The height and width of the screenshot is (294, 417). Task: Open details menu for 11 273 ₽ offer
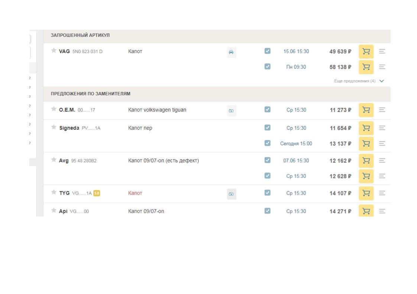(382, 110)
